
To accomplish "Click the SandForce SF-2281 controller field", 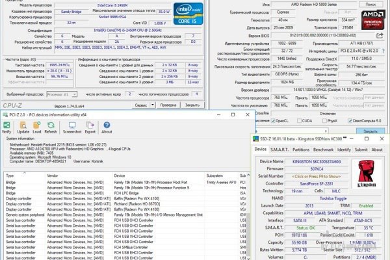I will [x=317, y=183].
